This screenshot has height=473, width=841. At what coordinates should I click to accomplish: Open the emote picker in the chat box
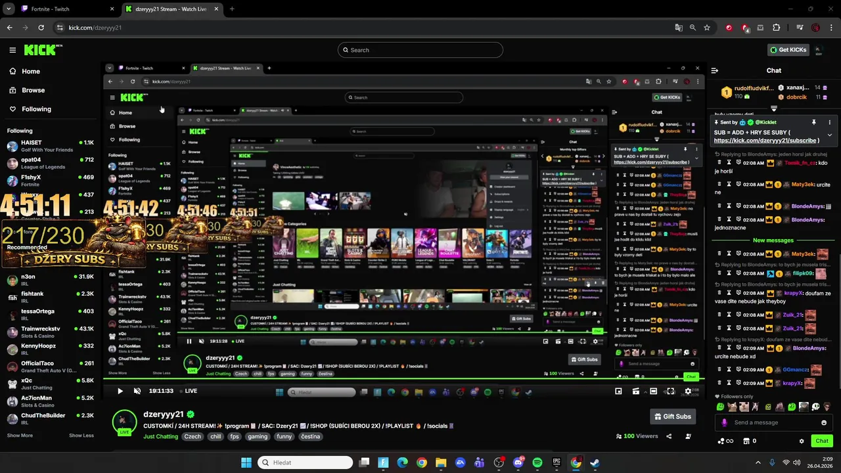point(824,422)
